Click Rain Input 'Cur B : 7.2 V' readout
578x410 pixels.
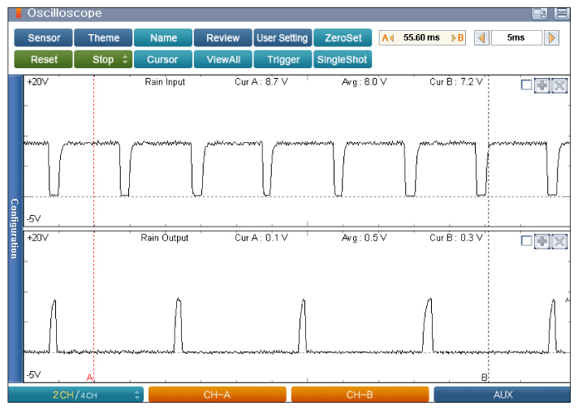click(x=456, y=82)
